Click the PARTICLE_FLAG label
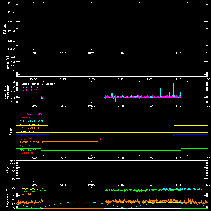Image resolution: width=211 pixels, height=211 pixels. pos(30,142)
